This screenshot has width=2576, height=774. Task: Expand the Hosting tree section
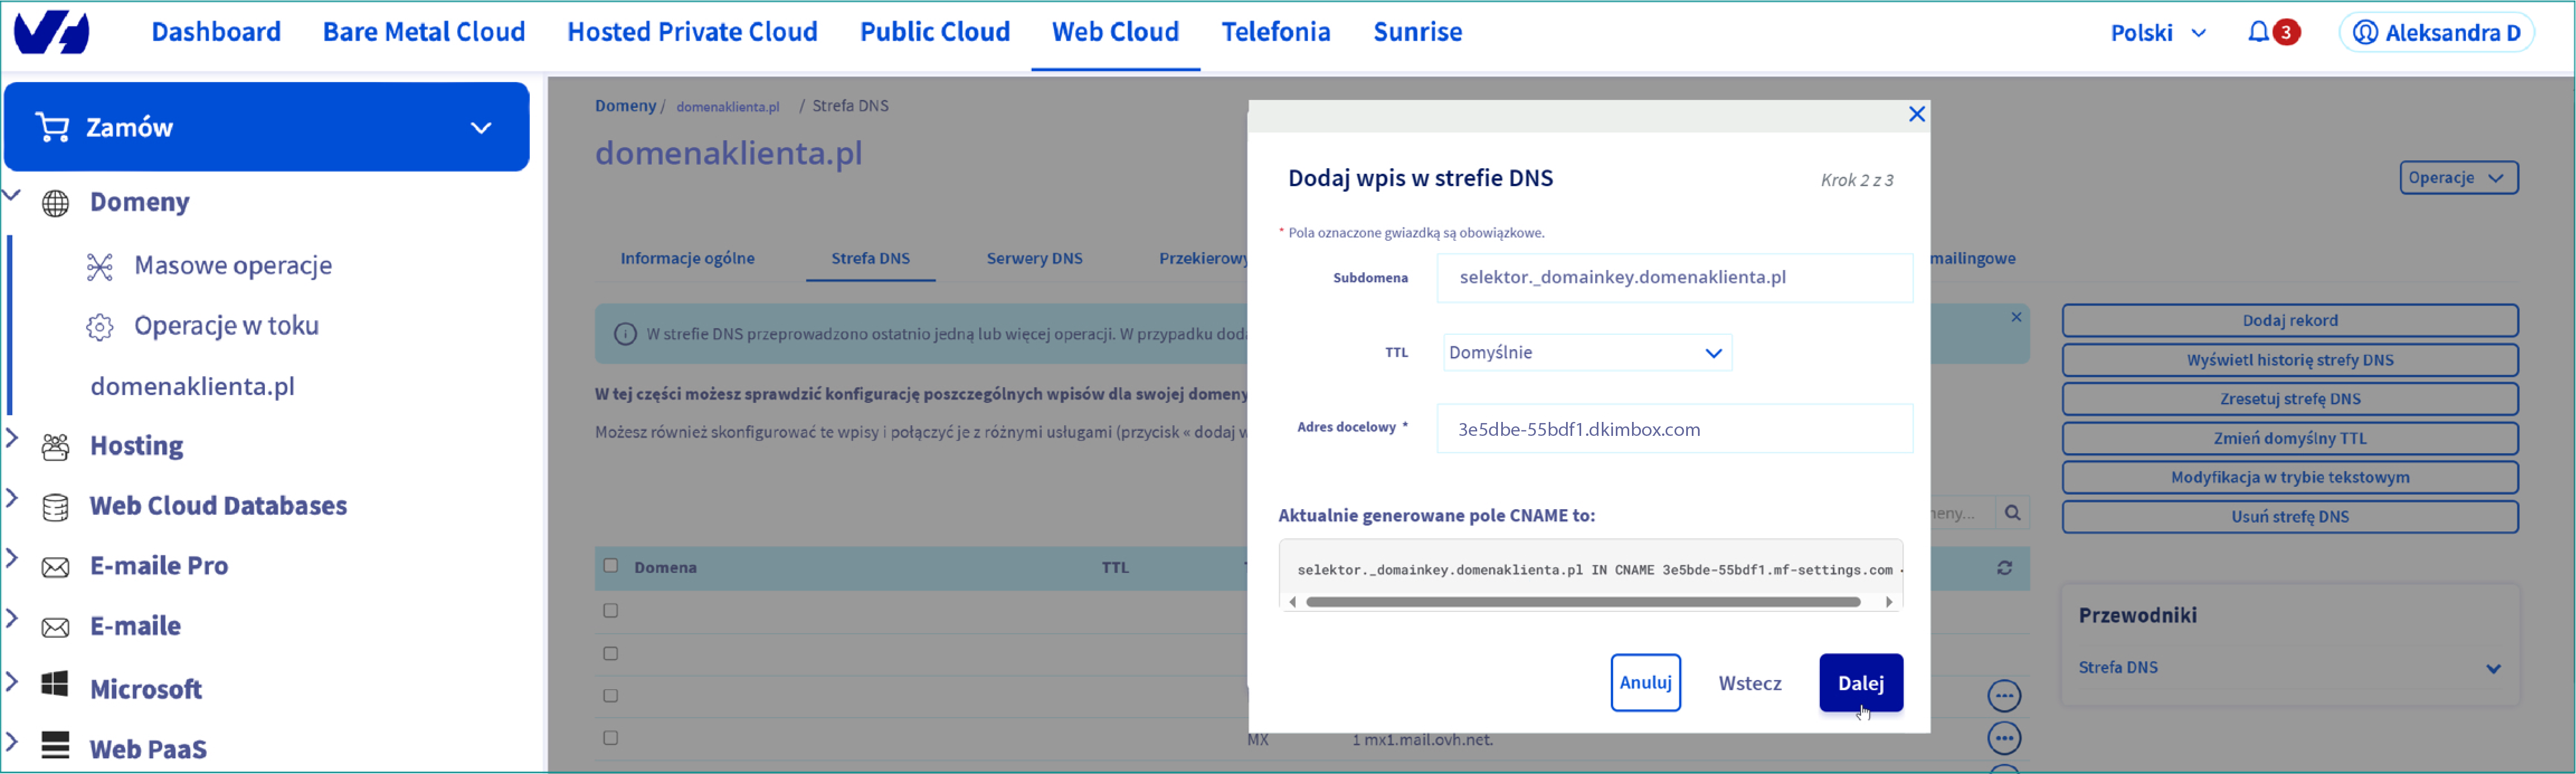pos(12,438)
